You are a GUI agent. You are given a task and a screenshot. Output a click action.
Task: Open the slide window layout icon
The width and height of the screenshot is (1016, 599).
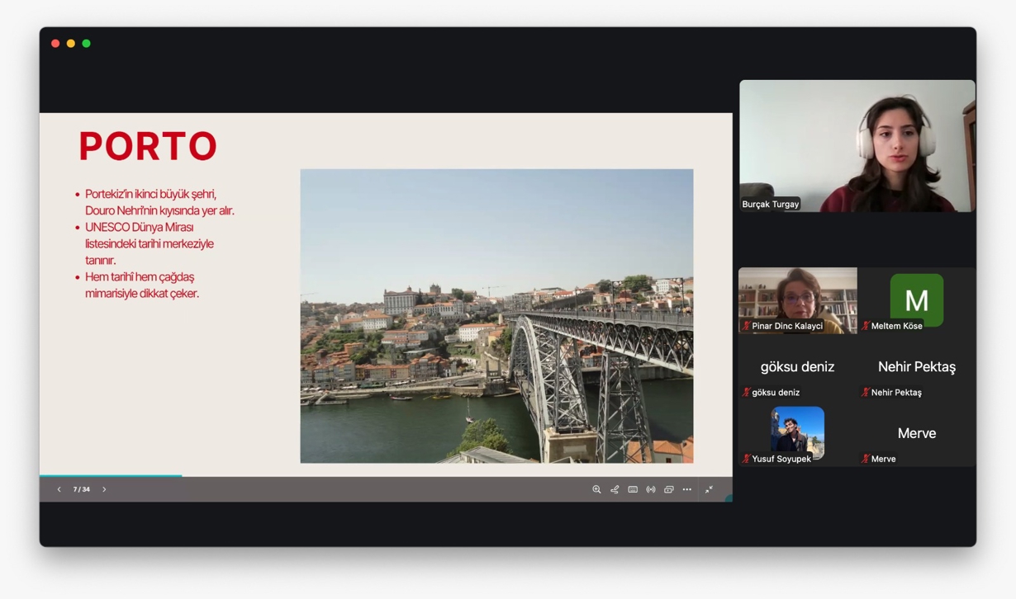[x=669, y=489]
